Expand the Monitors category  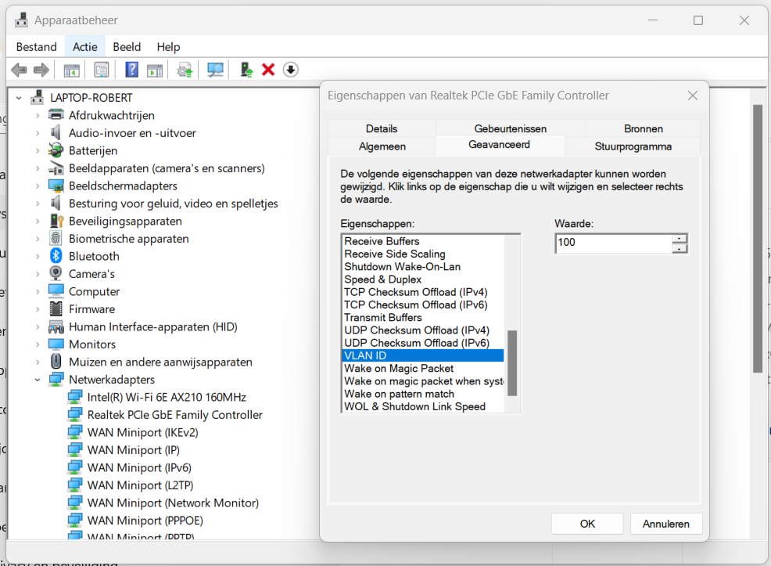click(38, 344)
